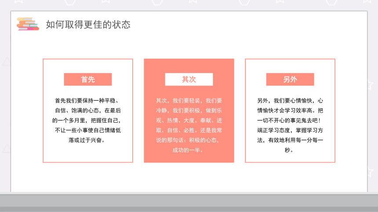Click the 其次 label button
Viewport: 378px width, 212px height.
(189, 79)
